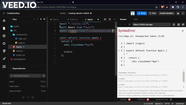Click the Share button

pyautogui.click(x=142, y=13)
